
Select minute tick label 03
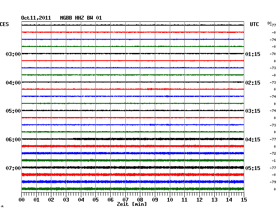[x=66, y=199]
